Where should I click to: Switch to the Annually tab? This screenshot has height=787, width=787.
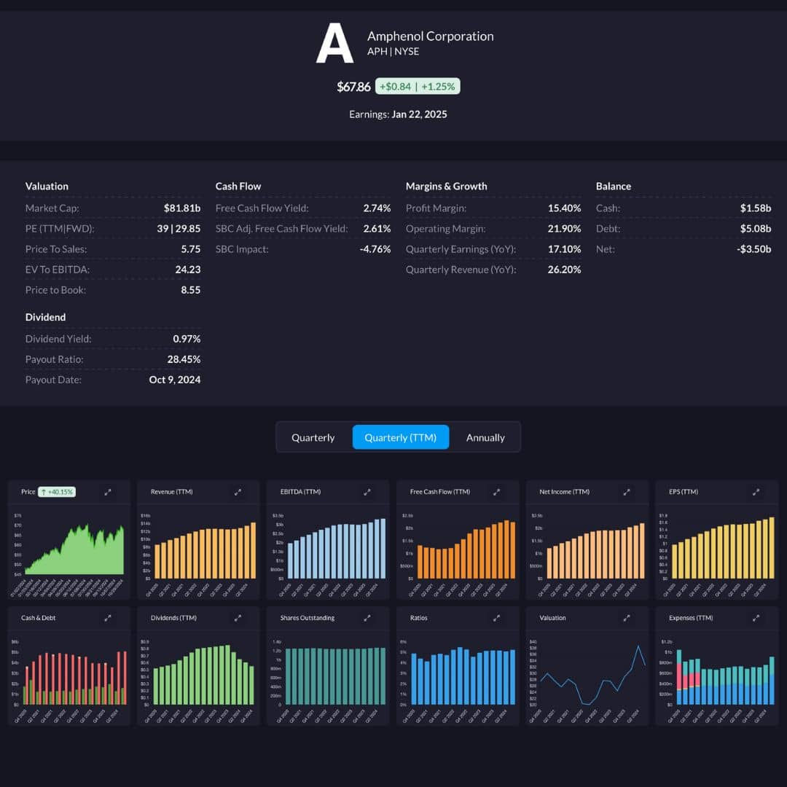pos(485,438)
